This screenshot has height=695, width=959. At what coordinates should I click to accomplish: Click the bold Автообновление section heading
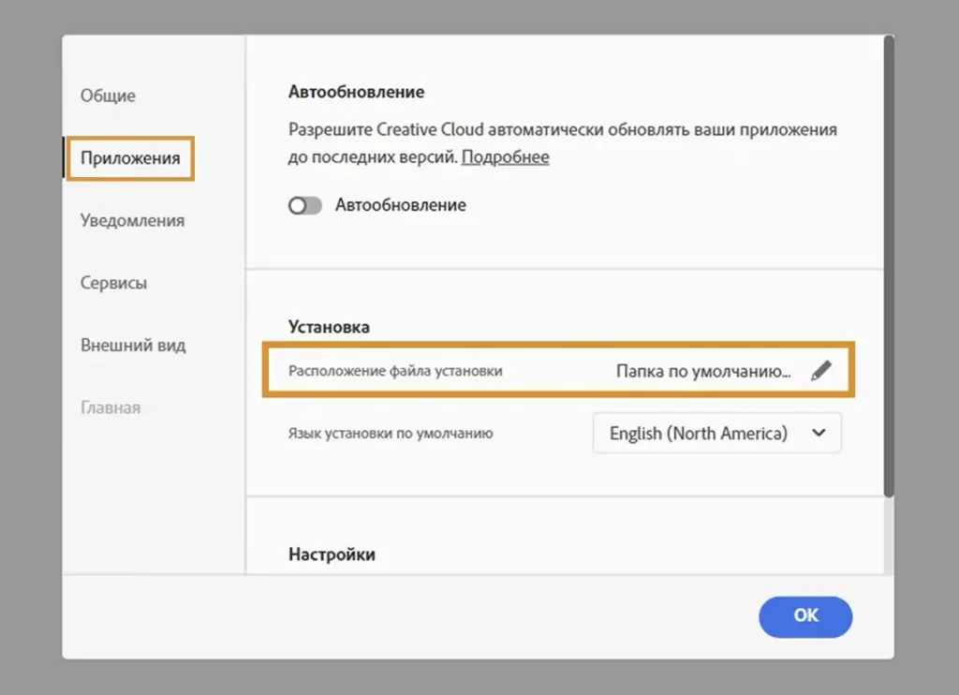point(356,92)
